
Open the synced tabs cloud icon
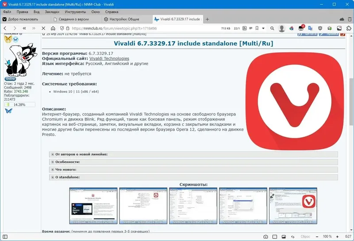pyautogui.click(x=342, y=19)
